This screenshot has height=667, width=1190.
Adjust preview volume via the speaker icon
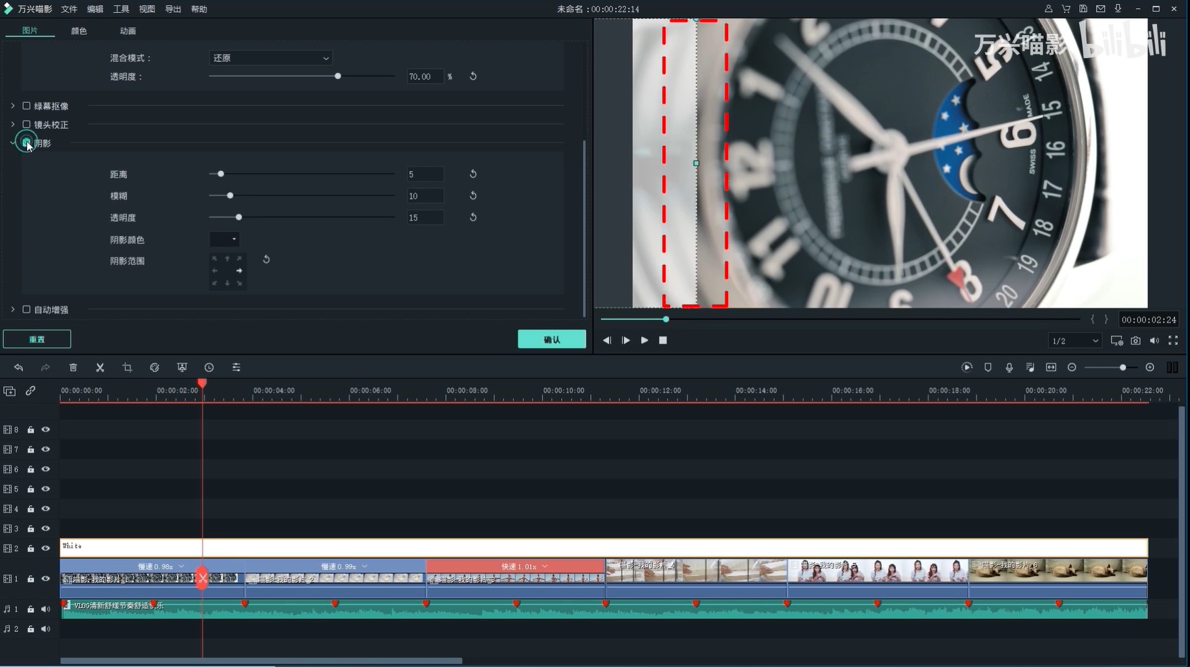tap(1154, 341)
